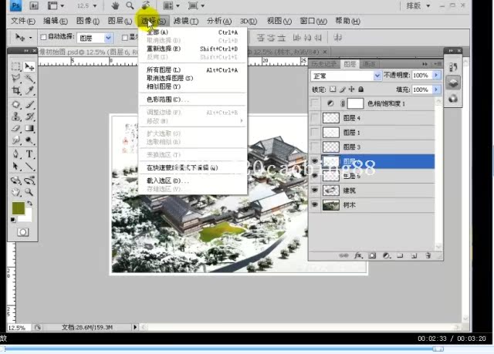The width and height of the screenshot is (494, 354).
Task: Select the Pen tool
Action: pos(15,154)
